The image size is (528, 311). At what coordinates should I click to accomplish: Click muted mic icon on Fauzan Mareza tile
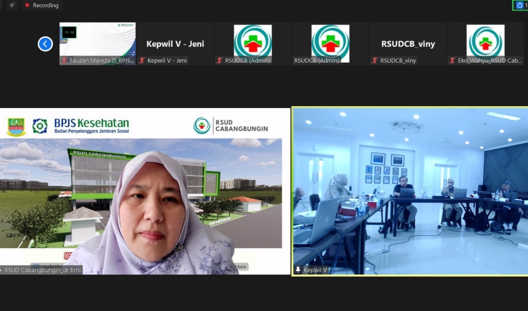click(x=64, y=61)
